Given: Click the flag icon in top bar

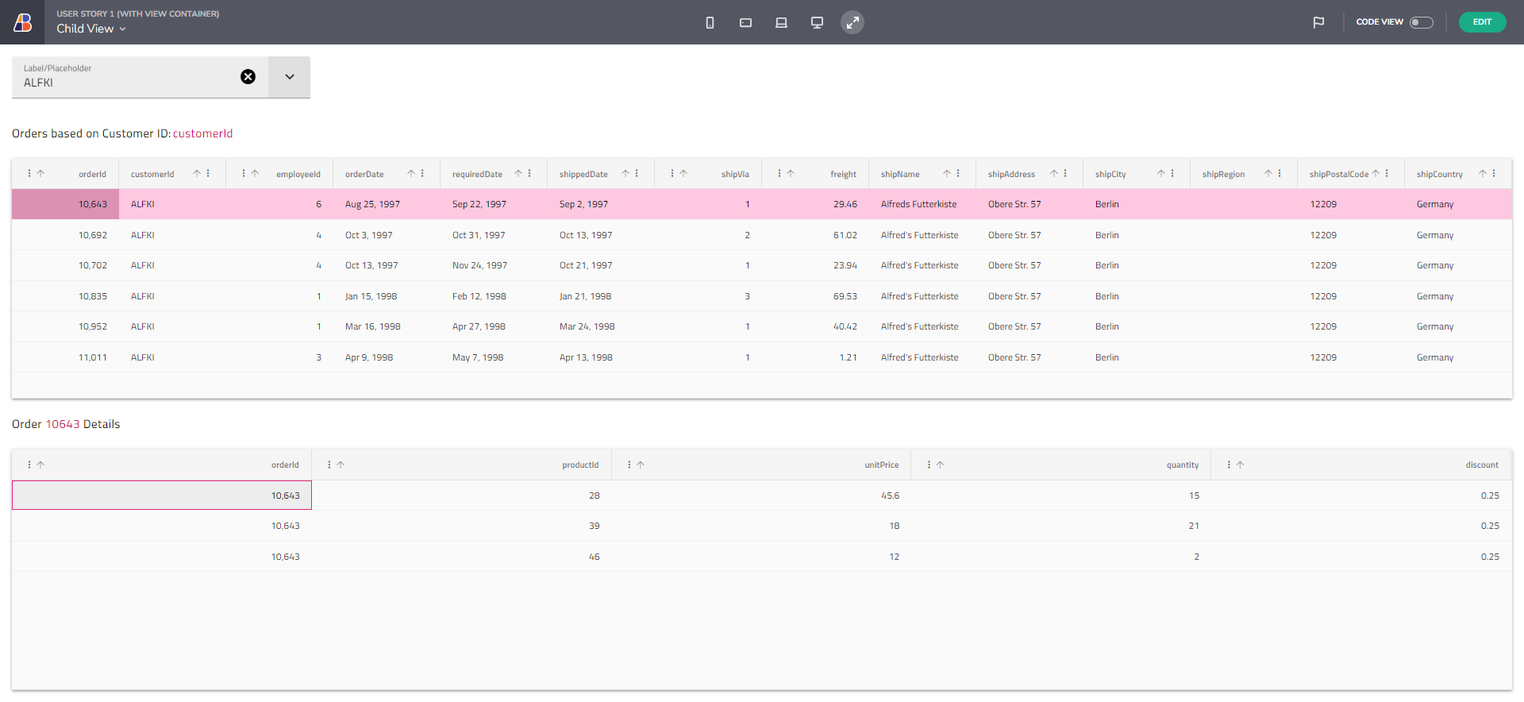Looking at the screenshot, I should (x=1318, y=22).
